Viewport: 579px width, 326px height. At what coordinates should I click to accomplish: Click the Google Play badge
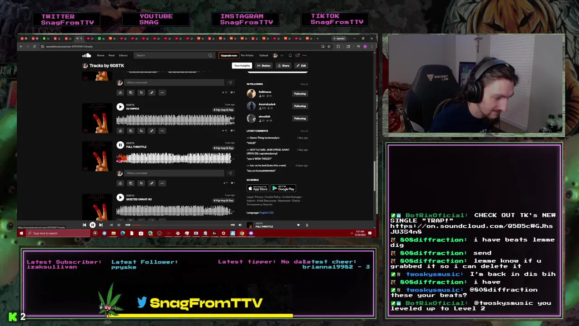tap(283, 188)
